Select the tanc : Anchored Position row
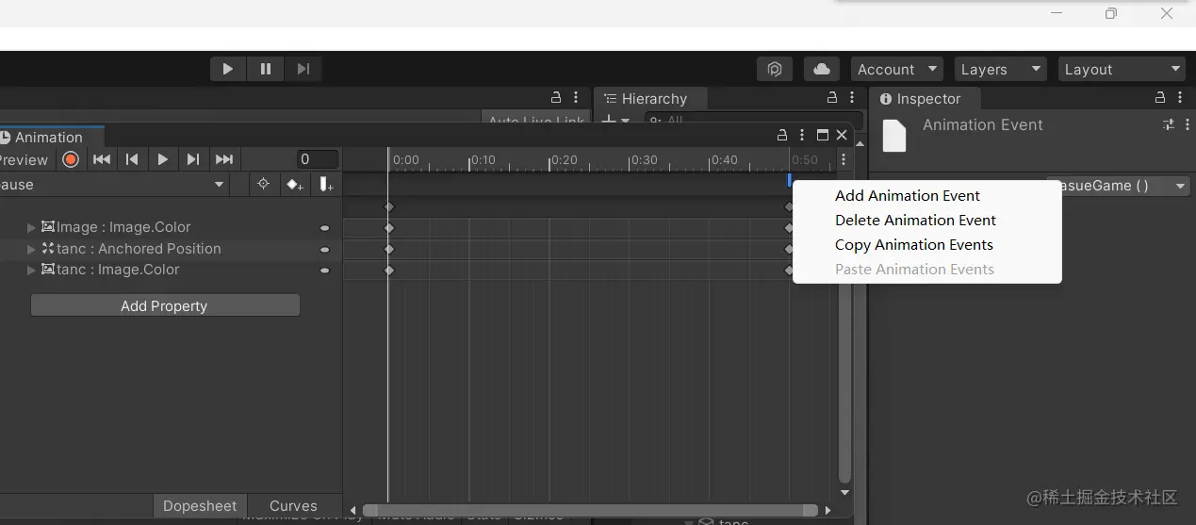Image resolution: width=1196 pixels, height=525 pixels. [171, 249]
